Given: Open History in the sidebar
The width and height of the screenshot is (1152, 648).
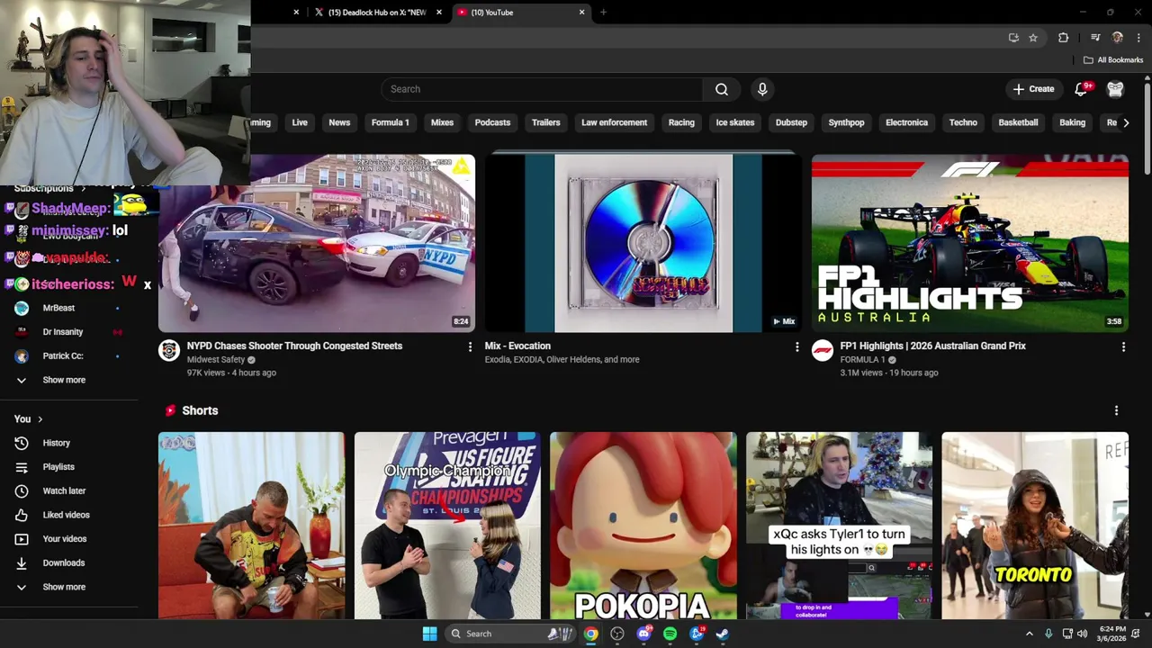Looking at the screenshot, I should click(x=56, y=443).
